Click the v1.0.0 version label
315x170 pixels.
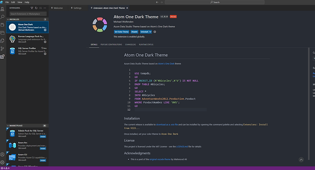[164, 17]
